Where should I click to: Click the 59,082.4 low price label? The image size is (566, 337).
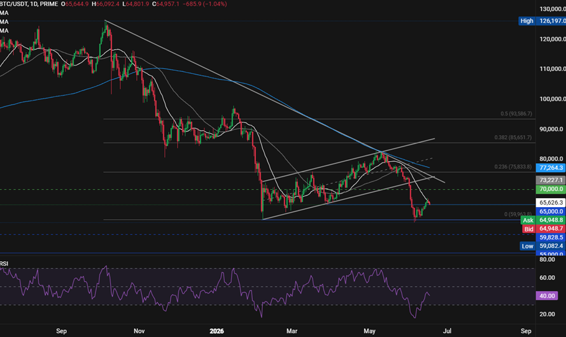click(x=551, y=246)
